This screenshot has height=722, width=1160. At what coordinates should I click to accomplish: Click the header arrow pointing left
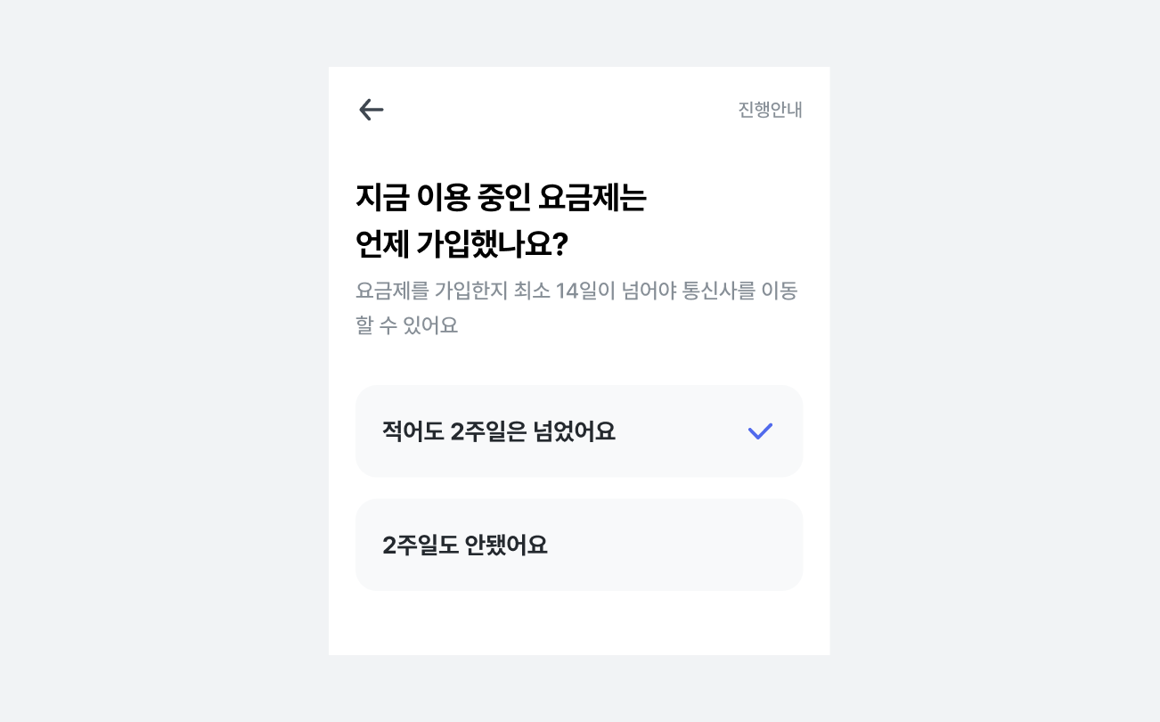pyautogui.click(x=371, y=110)
